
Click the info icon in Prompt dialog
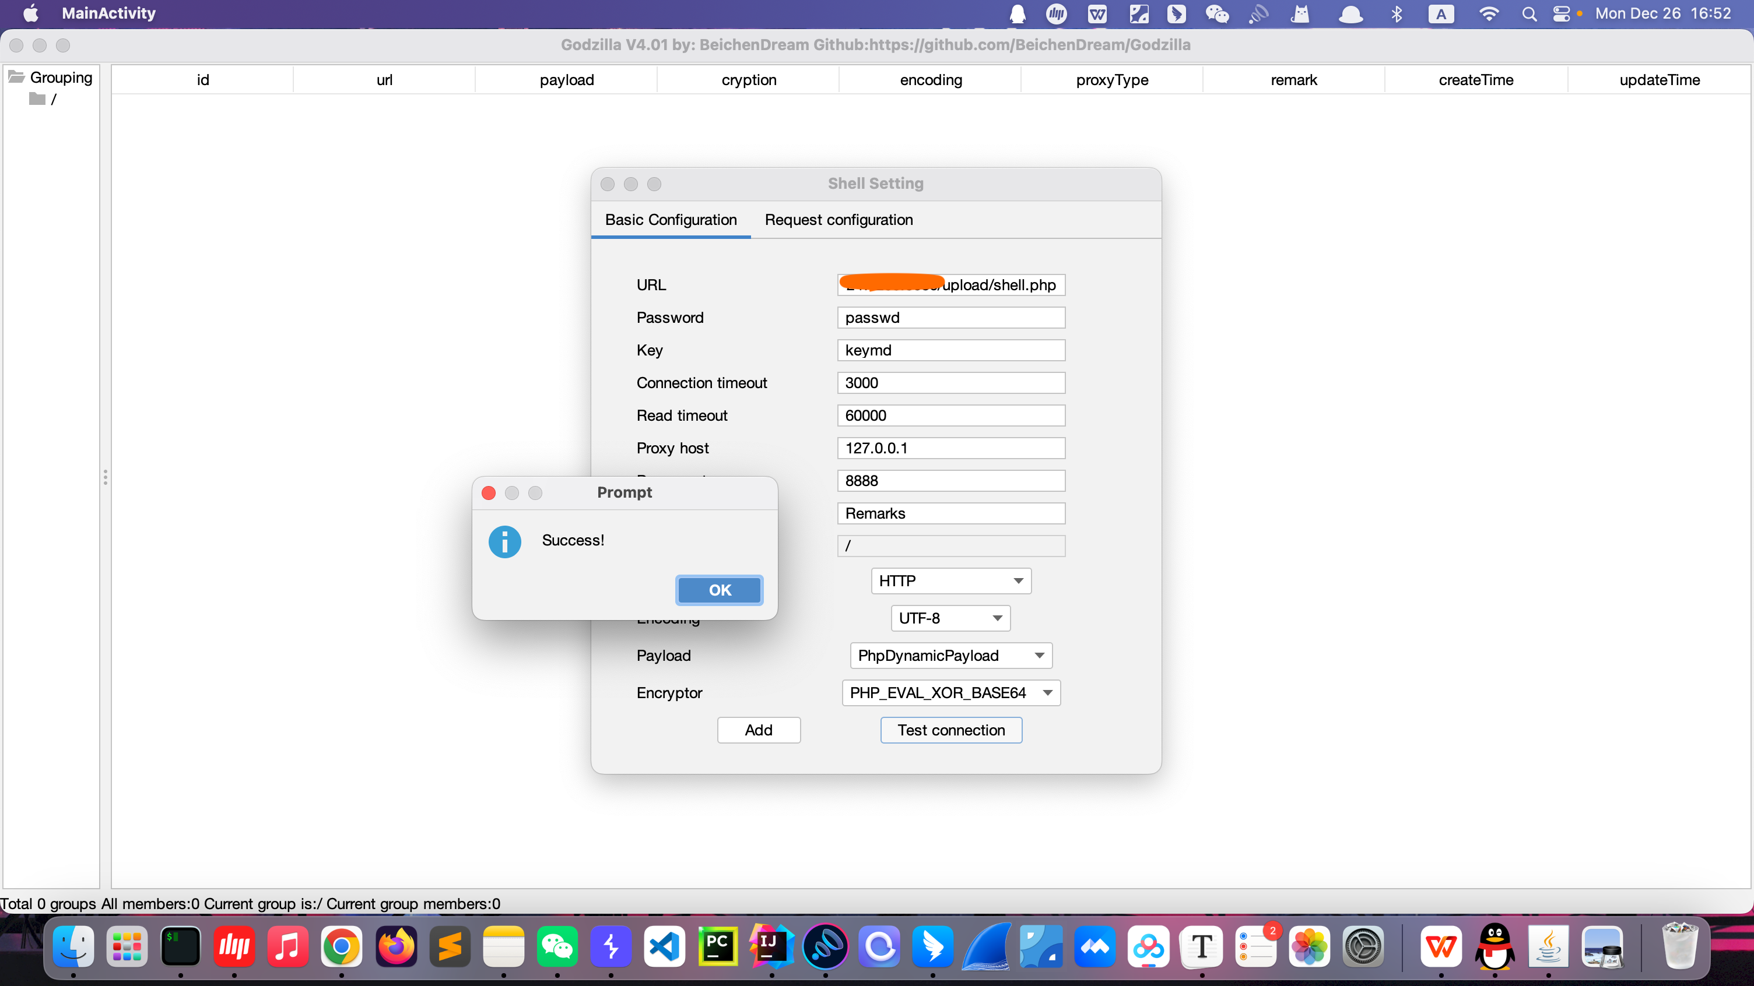pyautogui.click(x=504, y=541)
